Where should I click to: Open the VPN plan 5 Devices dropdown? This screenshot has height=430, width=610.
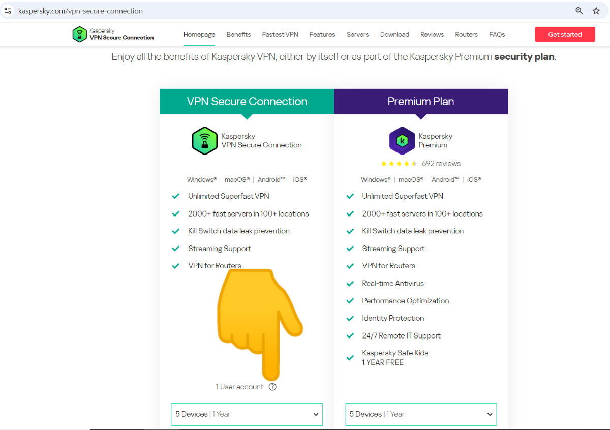pos(247,414)
